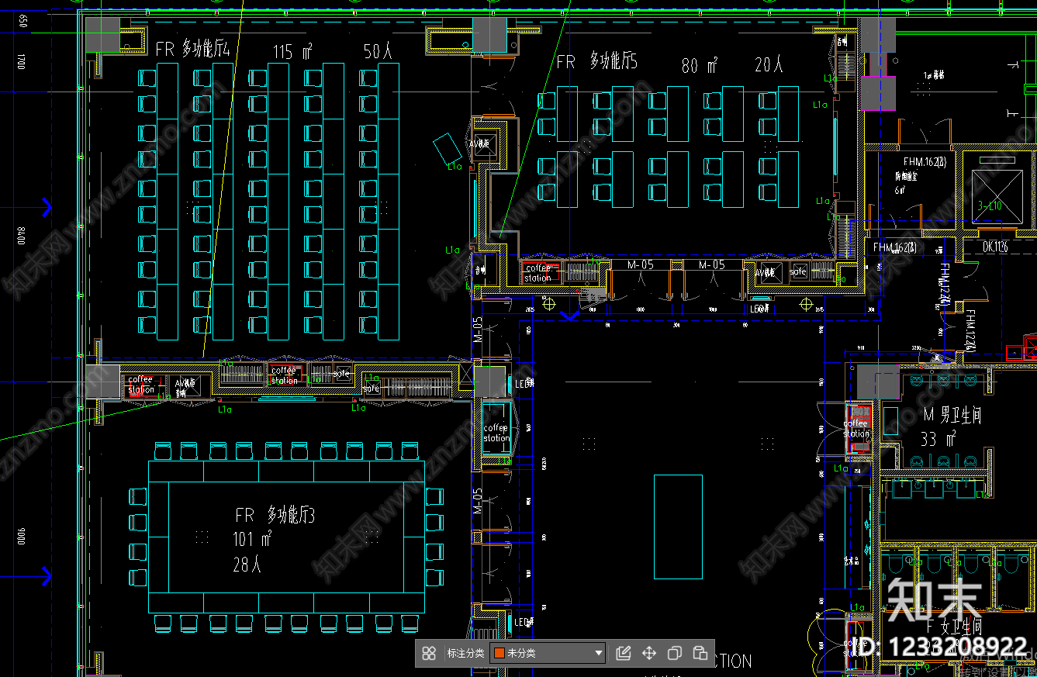Select the OK.1126 door tag

click(x=995, y=247)
